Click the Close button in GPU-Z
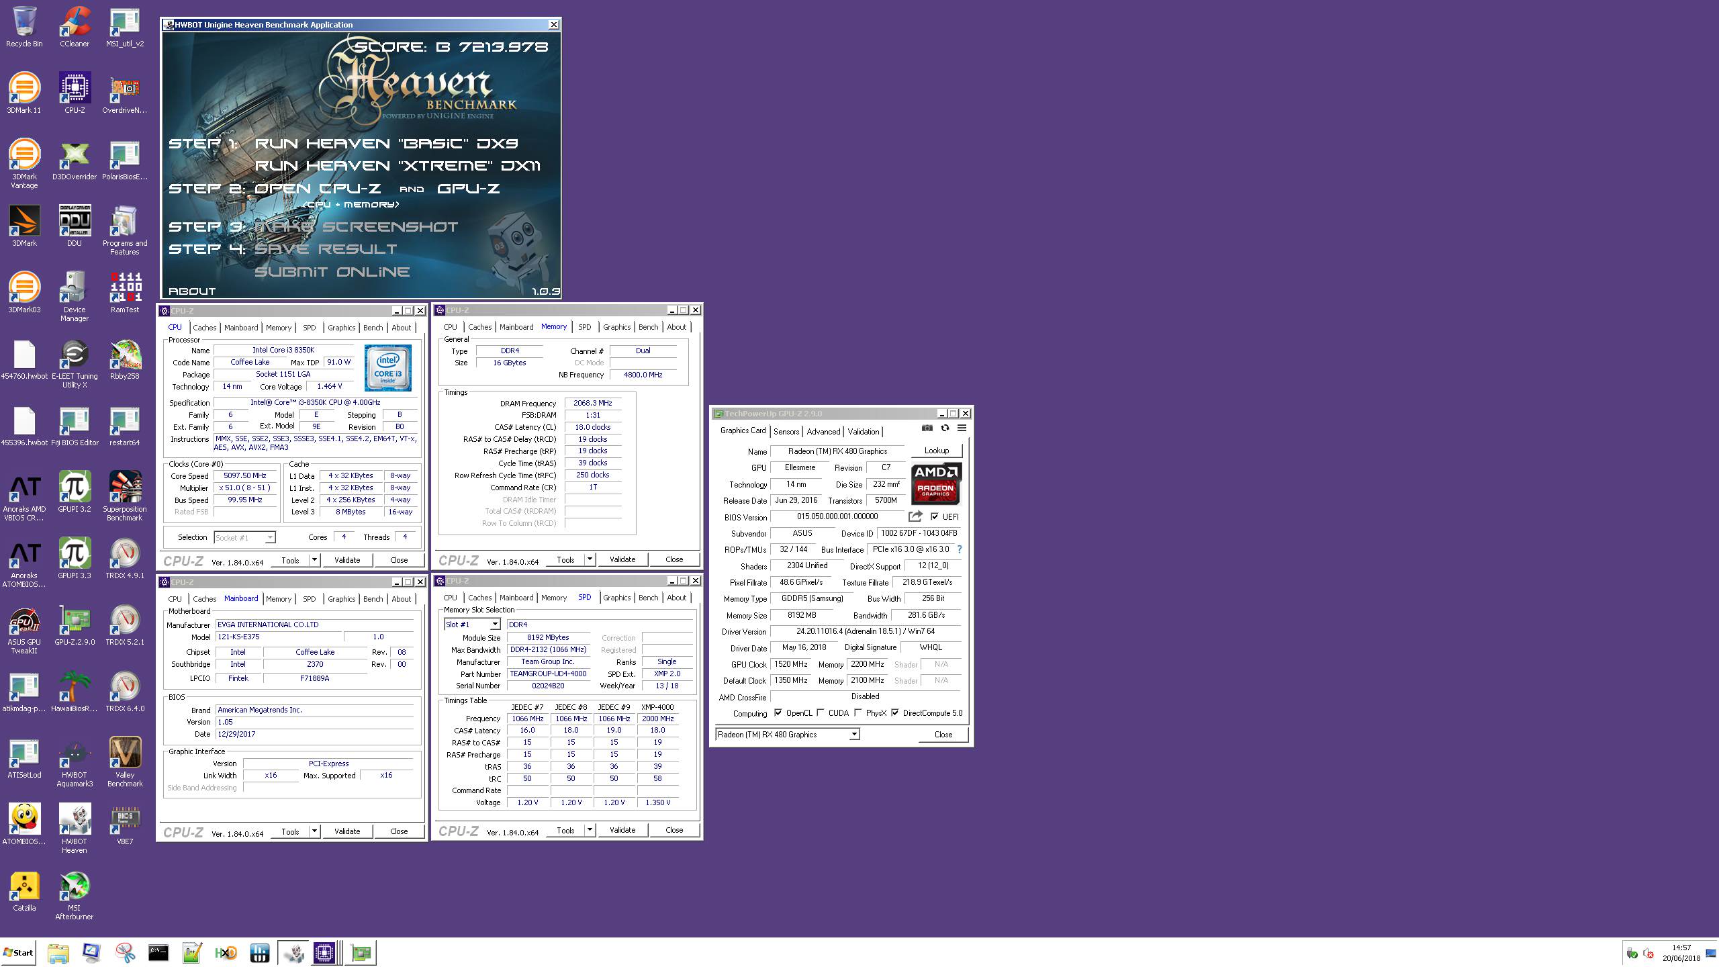This screenshot has height=967, width=1719. [x=943, y=735]
